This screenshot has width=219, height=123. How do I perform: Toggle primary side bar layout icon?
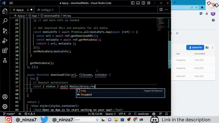pos(132,3)
